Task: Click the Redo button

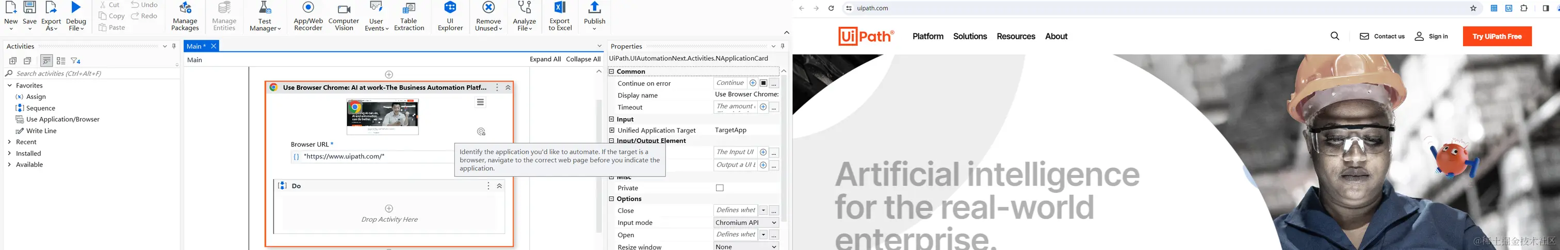Action: (x=144, y=16)
